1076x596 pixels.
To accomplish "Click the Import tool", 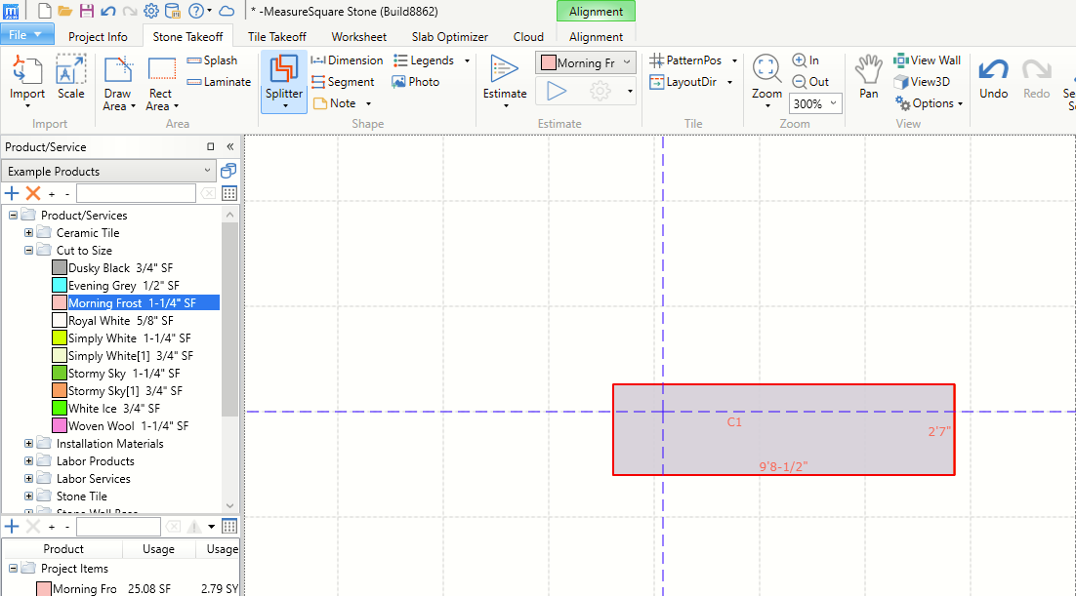I will point(26,81).
